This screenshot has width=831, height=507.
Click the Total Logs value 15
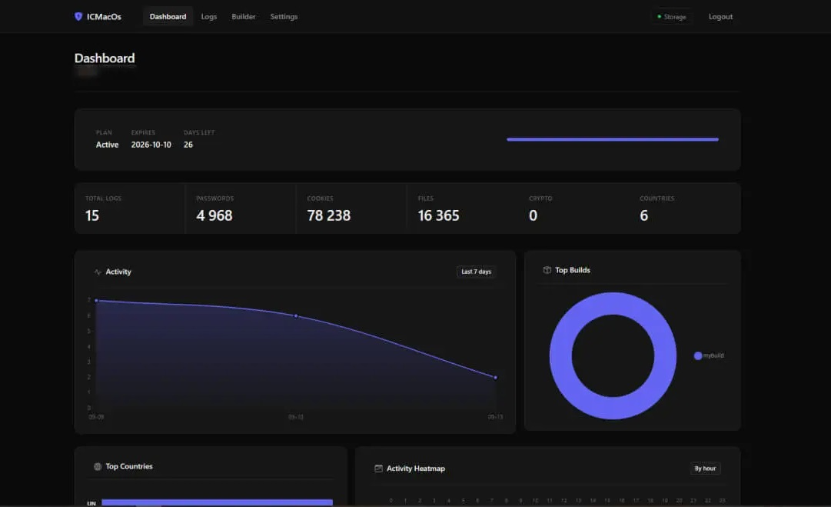click(x=92, y=216)
